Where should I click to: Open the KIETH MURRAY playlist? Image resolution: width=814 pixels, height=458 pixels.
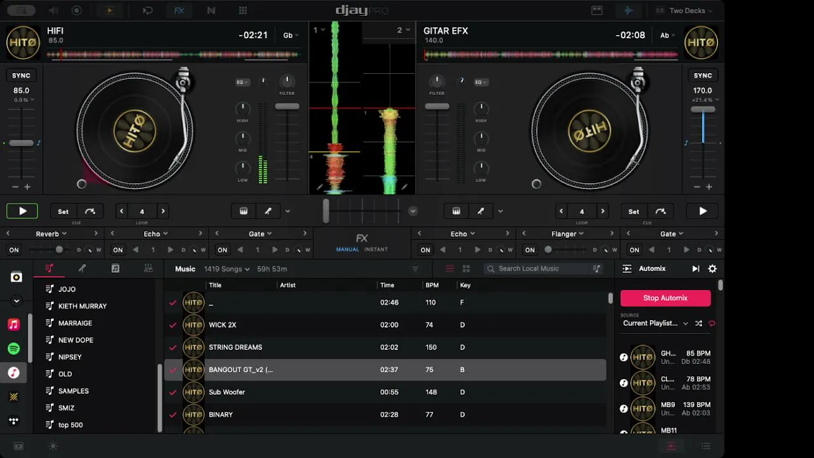[83, 306]
